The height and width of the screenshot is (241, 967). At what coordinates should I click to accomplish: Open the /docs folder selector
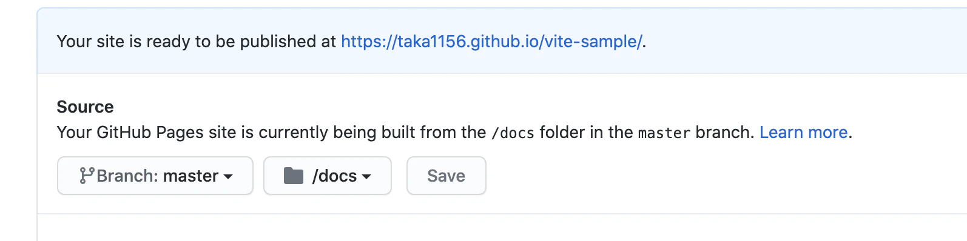(x=328, y=176)
